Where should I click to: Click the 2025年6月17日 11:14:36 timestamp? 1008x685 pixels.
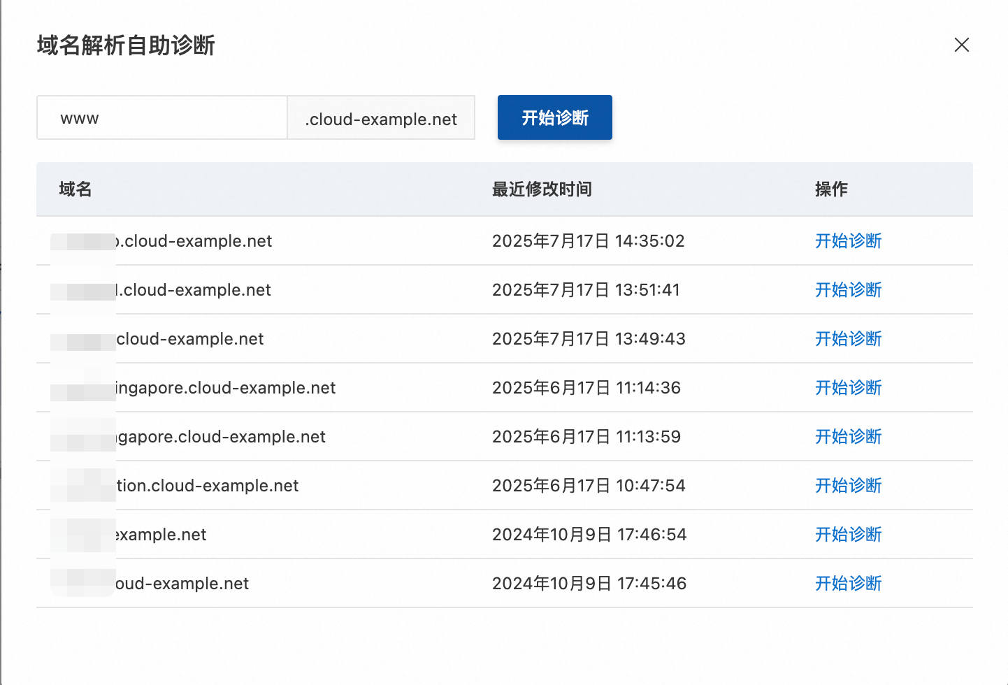(586, 388)
